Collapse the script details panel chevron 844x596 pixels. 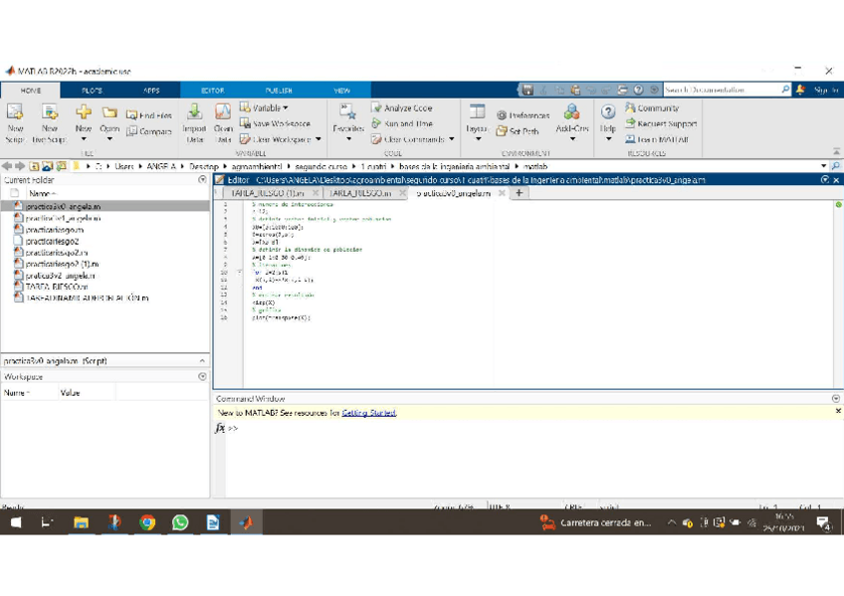point(202,361)
